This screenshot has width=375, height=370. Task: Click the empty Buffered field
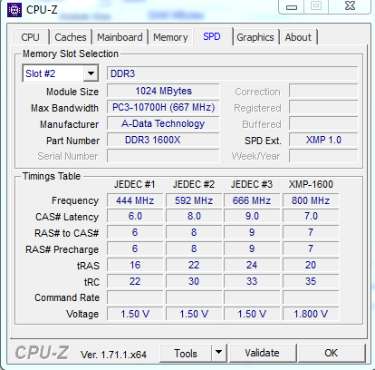click(323, 123)
